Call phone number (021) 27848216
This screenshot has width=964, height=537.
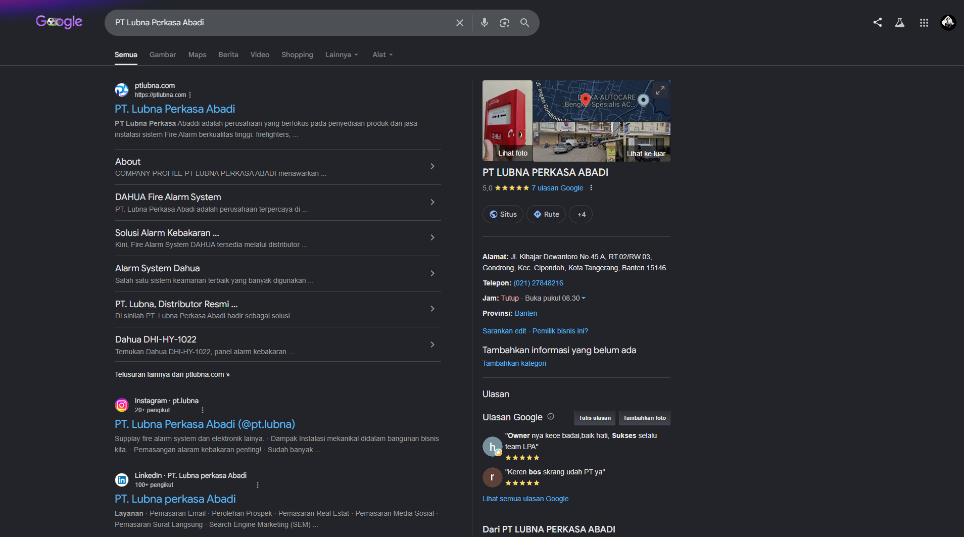(x=538, y=283)
